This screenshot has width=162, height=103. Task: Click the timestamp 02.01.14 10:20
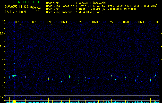tap(16, 12)
